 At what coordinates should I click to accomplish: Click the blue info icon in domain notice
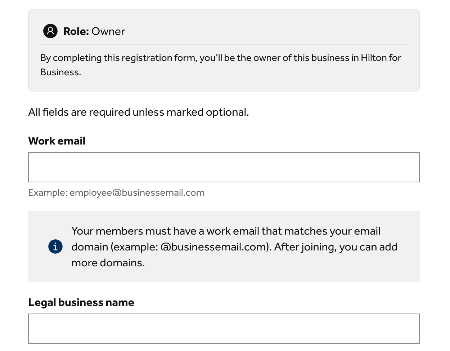click(x=55, y=247)
